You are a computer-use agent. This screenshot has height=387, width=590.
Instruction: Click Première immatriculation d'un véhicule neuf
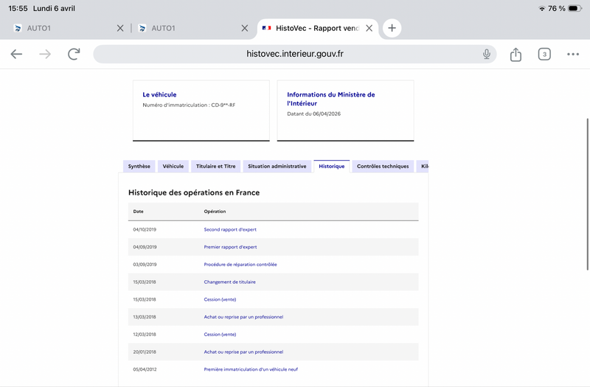(x=251, y=369)
